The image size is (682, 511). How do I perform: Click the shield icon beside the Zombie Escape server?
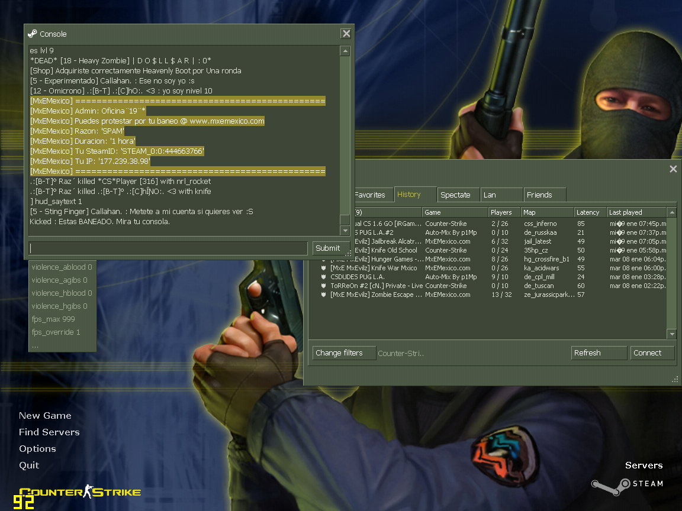[x=324, y=295]
